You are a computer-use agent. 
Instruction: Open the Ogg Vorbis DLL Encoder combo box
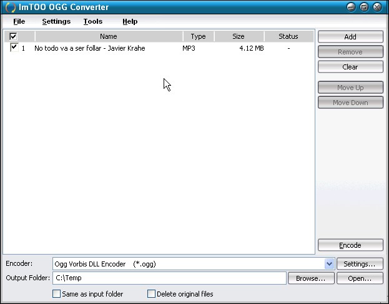(194, 264)
